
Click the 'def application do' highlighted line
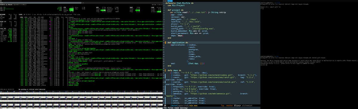coord(178,43)
